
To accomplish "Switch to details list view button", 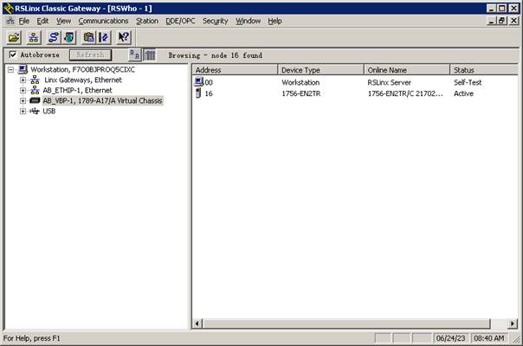I will 150,55.
